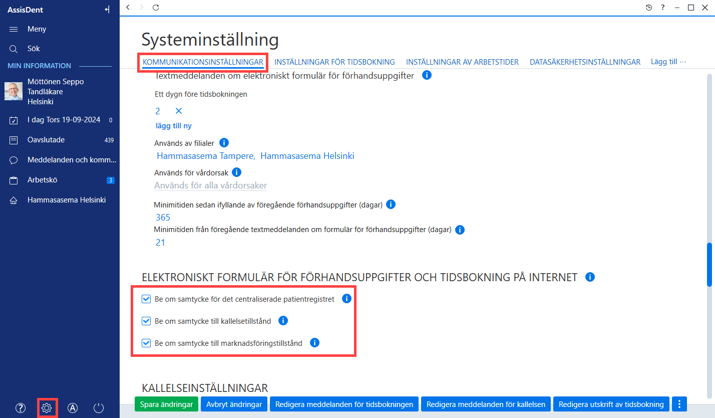Open Oavslutade list icon
Screen dimensions: 715x418
(14, 140)
